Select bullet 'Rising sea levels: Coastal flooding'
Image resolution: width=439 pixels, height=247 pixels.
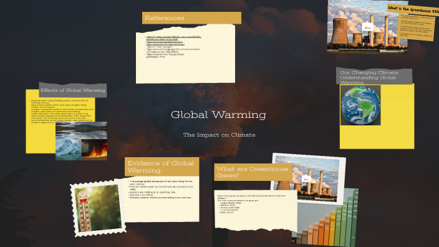pos(59,102)
